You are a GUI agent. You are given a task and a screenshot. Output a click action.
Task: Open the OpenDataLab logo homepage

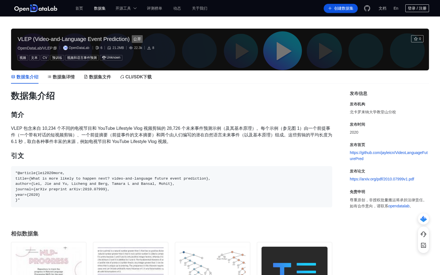point(36,8)
